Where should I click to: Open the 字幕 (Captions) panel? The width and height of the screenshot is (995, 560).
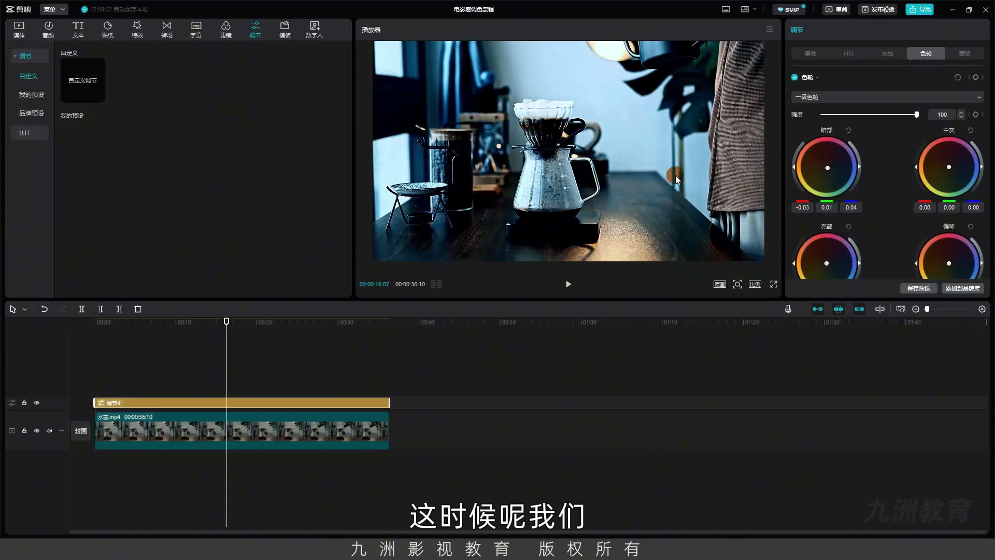point(196,30)
